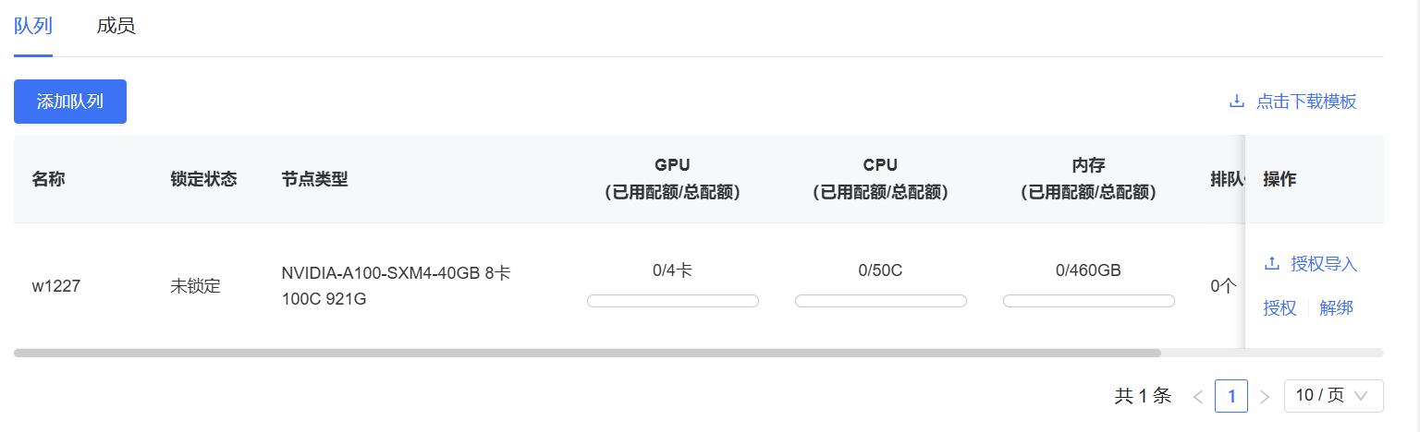Go to next page arrow
Viewport: 1420px width, 432px height.
click(x=1265, y=396)
